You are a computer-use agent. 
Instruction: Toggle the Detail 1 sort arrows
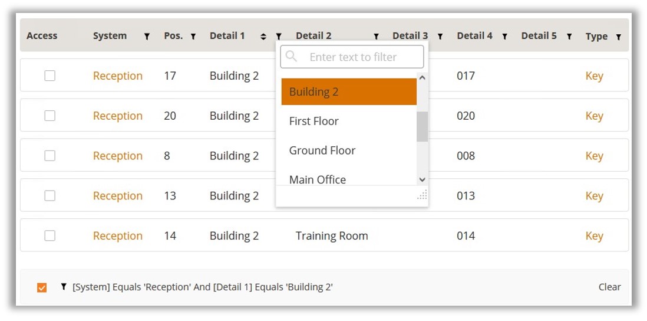coord(263,37)
